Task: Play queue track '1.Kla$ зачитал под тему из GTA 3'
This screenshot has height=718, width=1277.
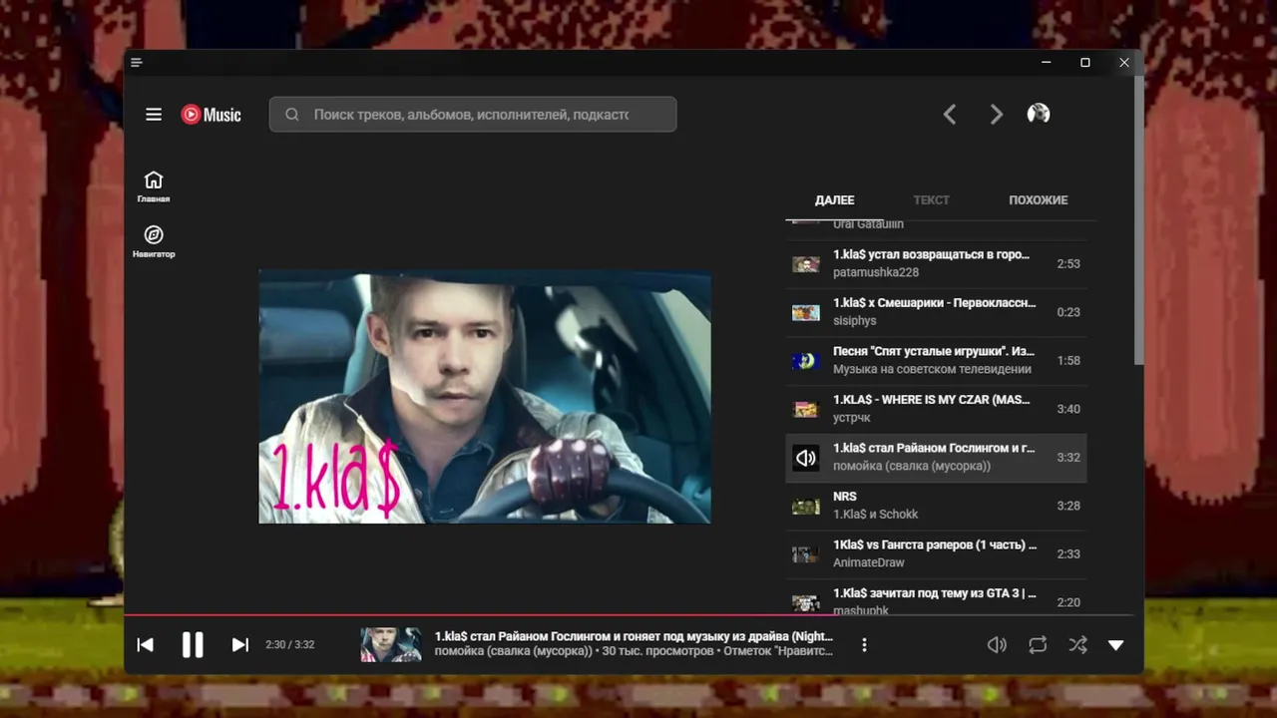Action: (936, 598)
